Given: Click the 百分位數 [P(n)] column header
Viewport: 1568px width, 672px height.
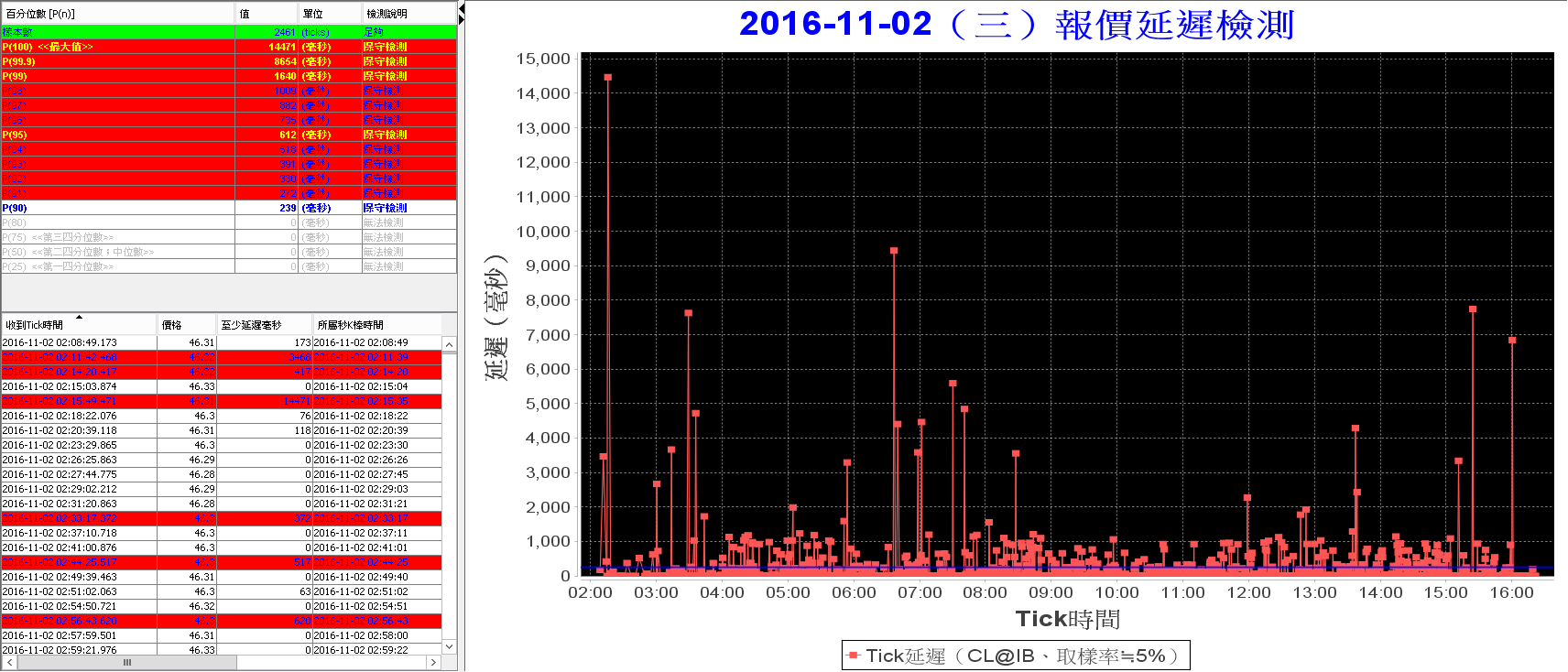Looking at the screenshot, I should [118, 14].
